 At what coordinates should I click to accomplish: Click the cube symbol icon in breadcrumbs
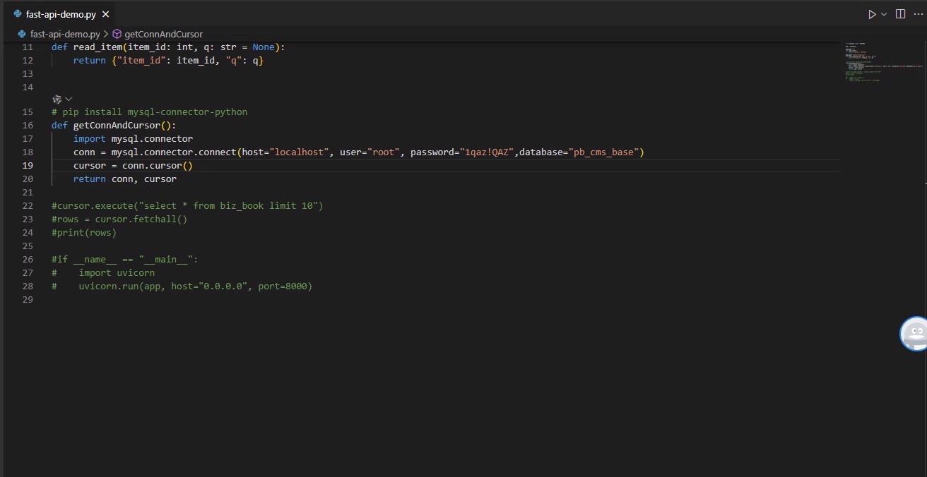pos(117,34)
